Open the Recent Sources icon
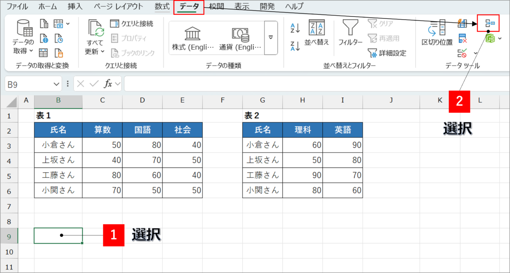Image resolution: width=510 pixels, height=273 pixels. [x=59, y=38]
